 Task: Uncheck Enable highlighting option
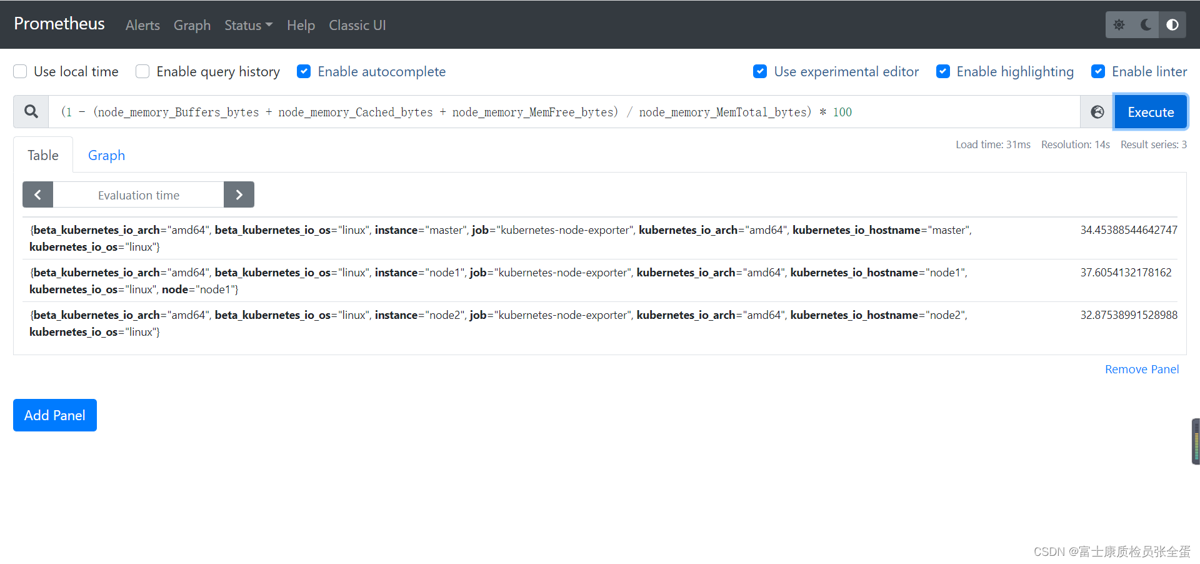point(943,71)
